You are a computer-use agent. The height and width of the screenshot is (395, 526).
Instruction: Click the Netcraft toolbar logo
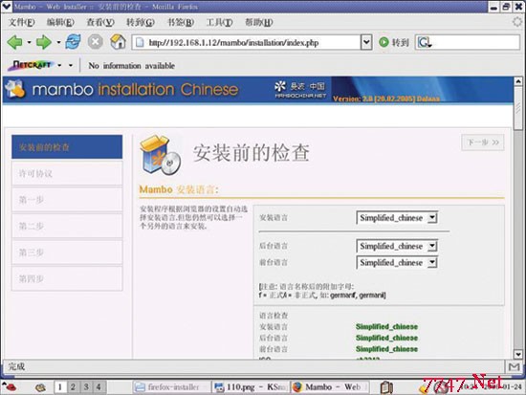point(32,65)
